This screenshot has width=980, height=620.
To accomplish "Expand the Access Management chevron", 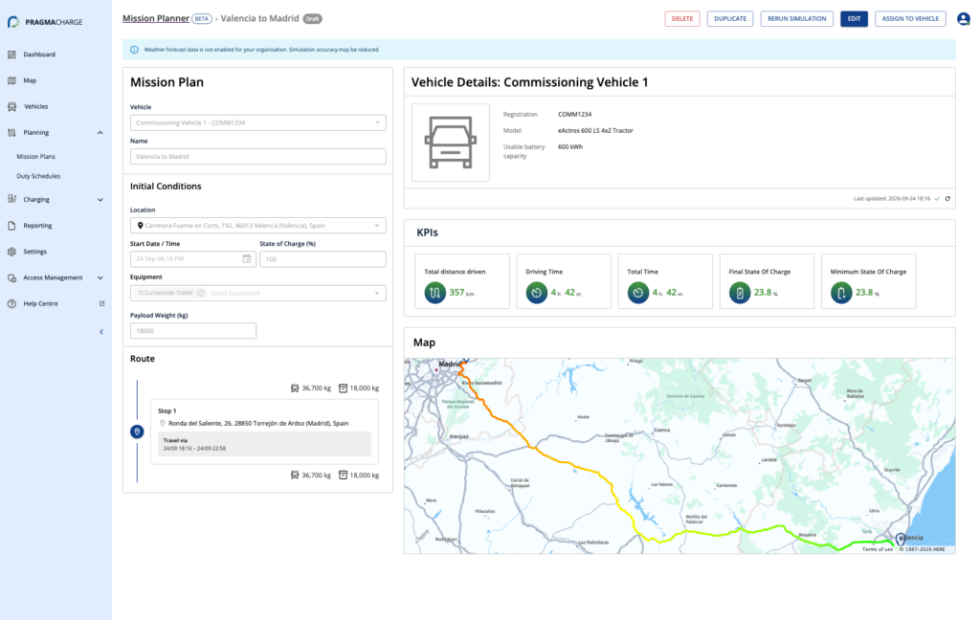I will pyautogui.click(x=100, y=277).
